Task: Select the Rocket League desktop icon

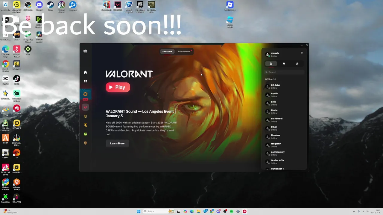Action: tap(129, 7)
